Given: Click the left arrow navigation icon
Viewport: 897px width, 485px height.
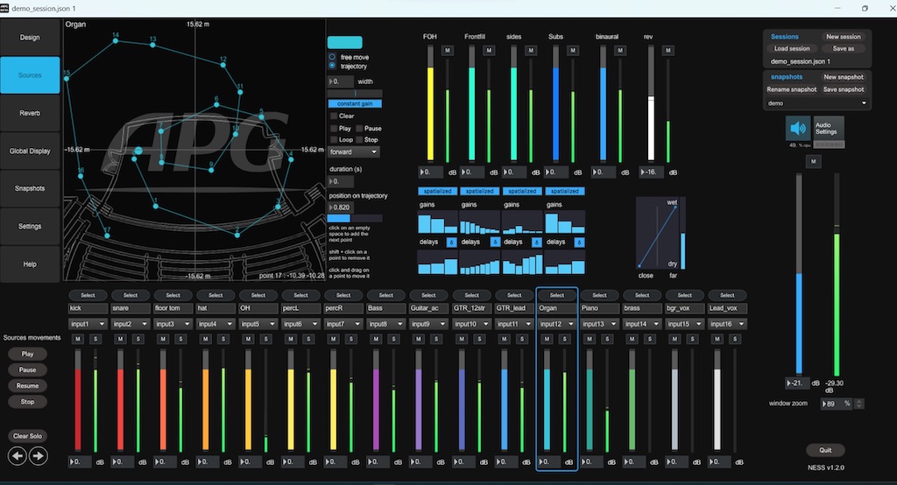Looking at the screenshot, I should point(18,455).
